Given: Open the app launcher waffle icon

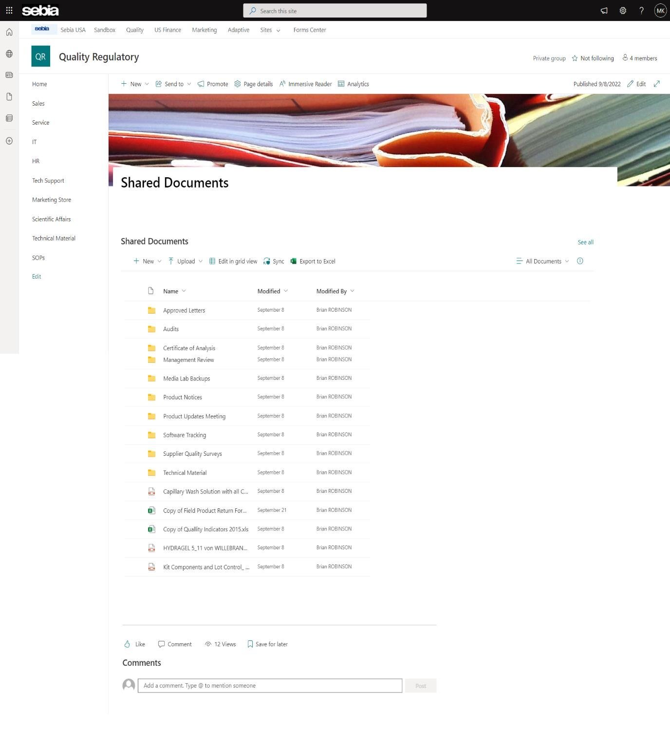Looking at the screenshot, I should pyautogui.click(x=9, y=10).
